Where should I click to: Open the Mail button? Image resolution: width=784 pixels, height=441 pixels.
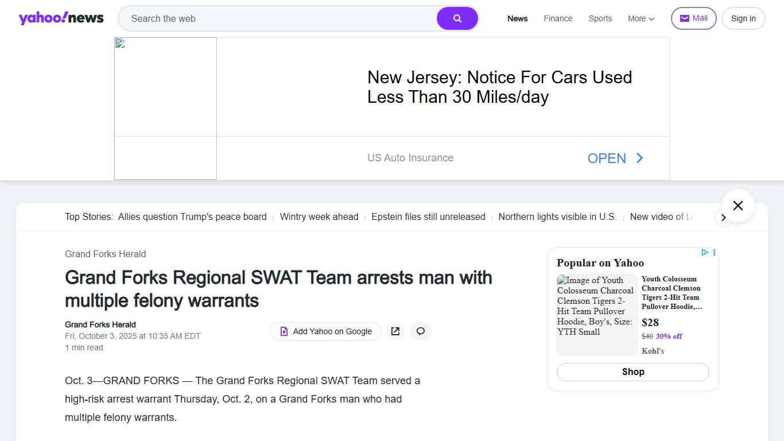click(693, 18)
